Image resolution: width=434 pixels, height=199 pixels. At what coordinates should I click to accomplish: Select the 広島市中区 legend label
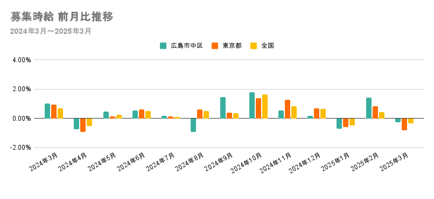[x=187, y=46]
